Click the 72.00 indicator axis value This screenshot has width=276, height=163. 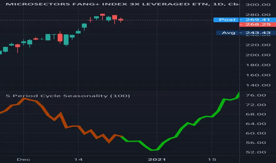tap(256, 105)
